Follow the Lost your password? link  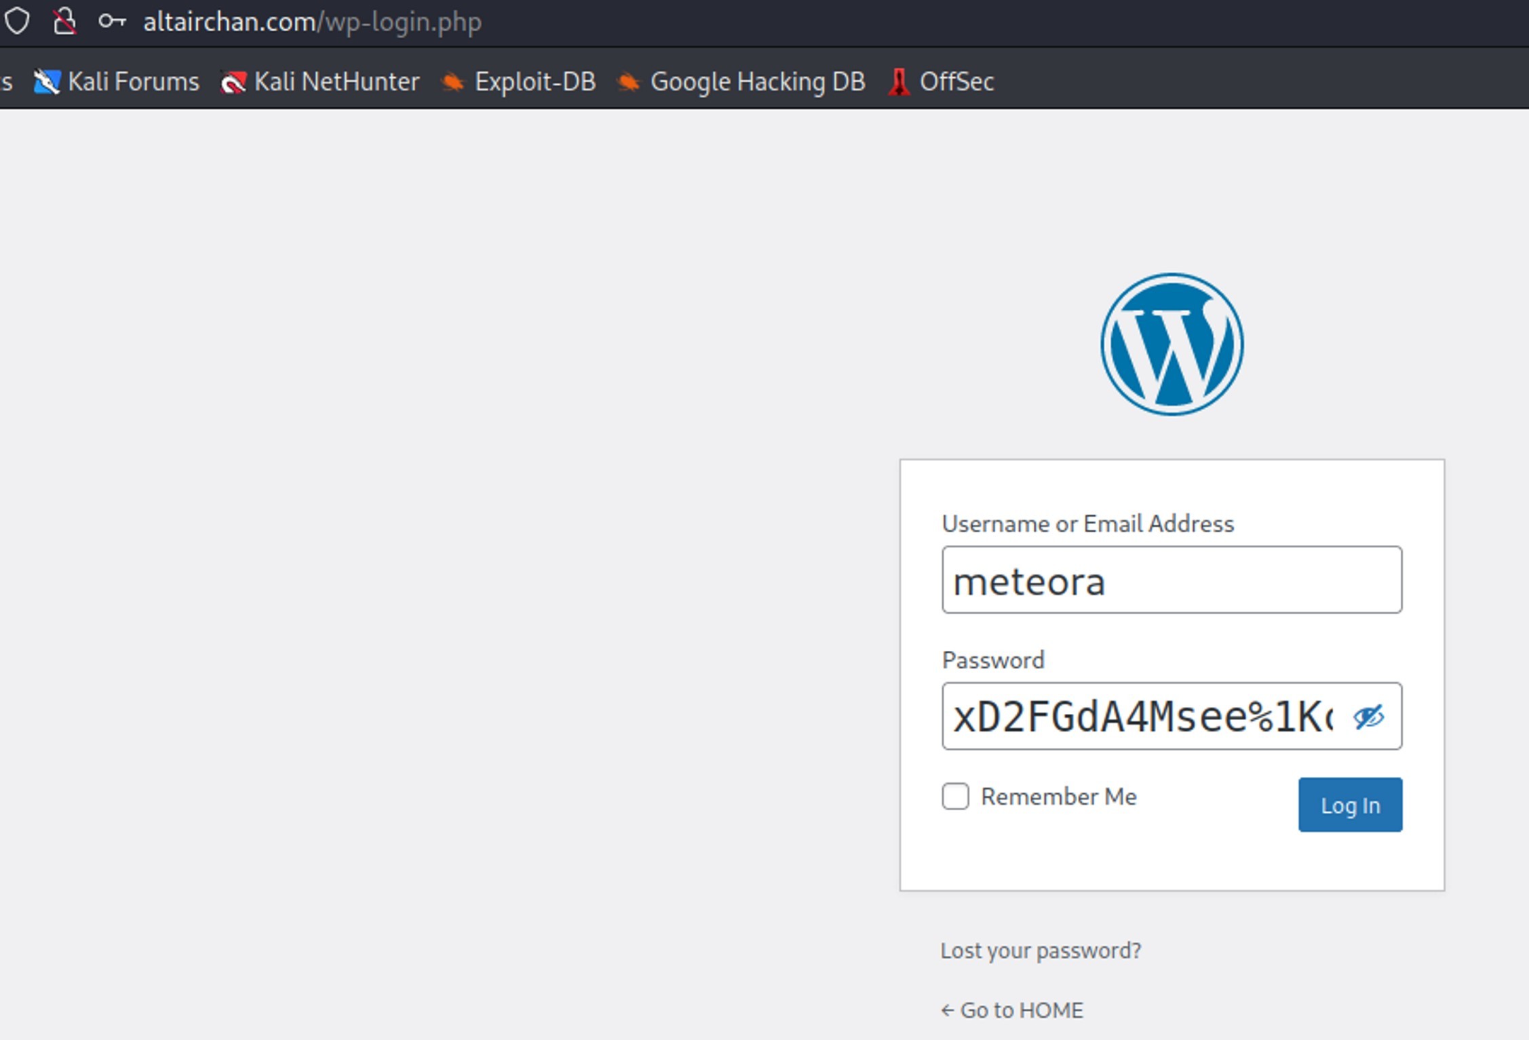click(1041, 951)
